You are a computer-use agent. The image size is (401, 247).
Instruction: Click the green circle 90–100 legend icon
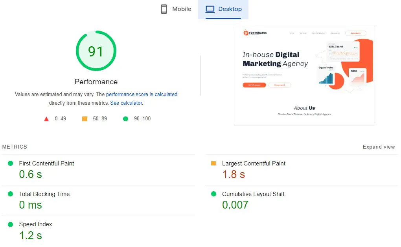pos(125,119)
